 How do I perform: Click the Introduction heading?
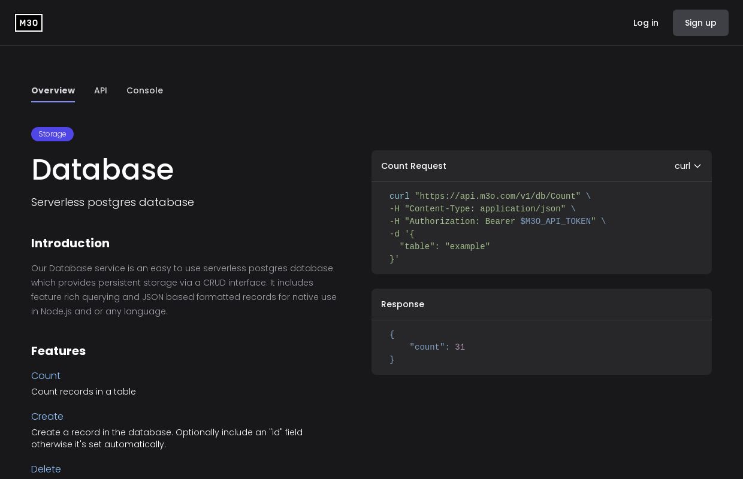click(x=70, y=243)
